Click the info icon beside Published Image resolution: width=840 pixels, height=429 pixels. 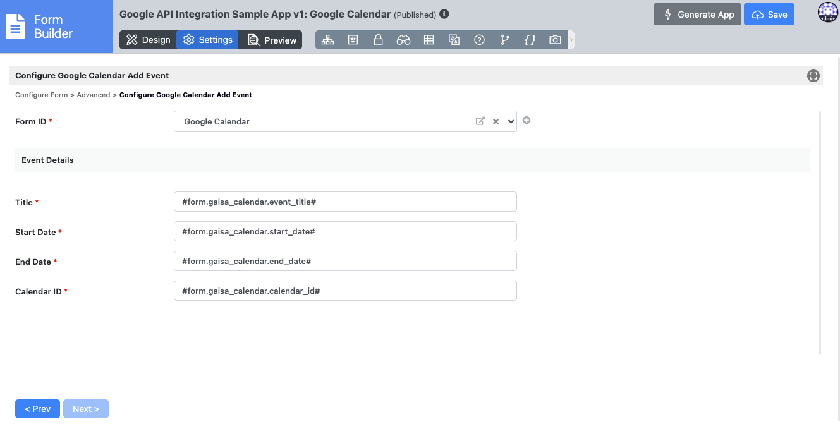[x=444, y=14]
